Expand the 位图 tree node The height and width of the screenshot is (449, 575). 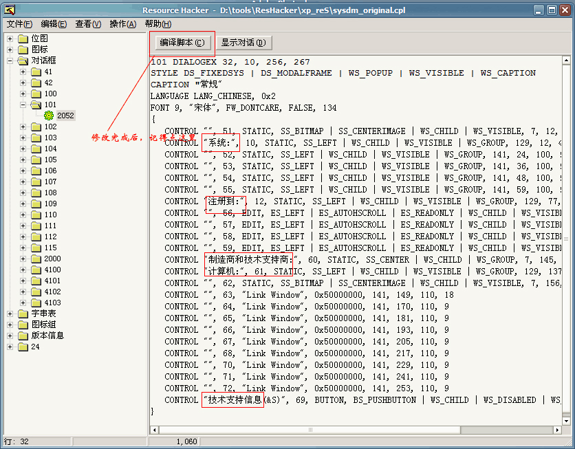(x=10, y=39)
